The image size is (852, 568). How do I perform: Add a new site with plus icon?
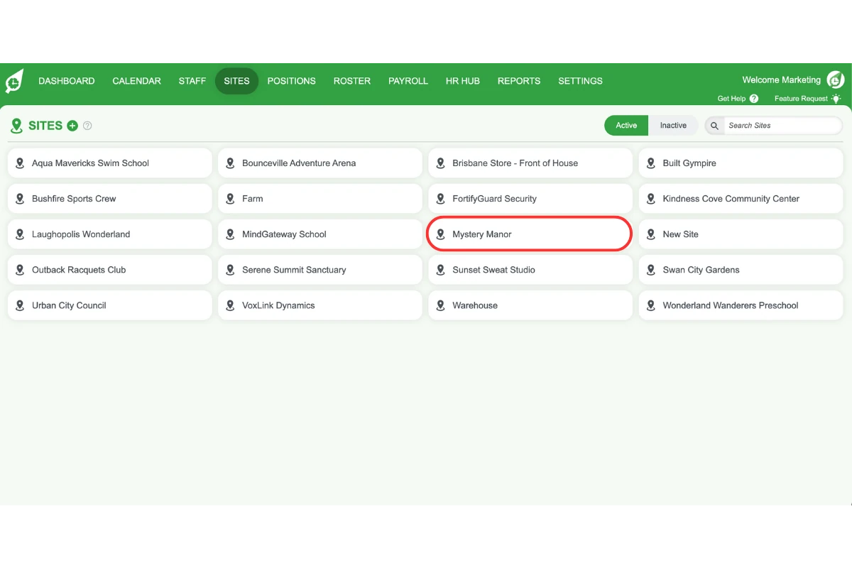(72, 126)
